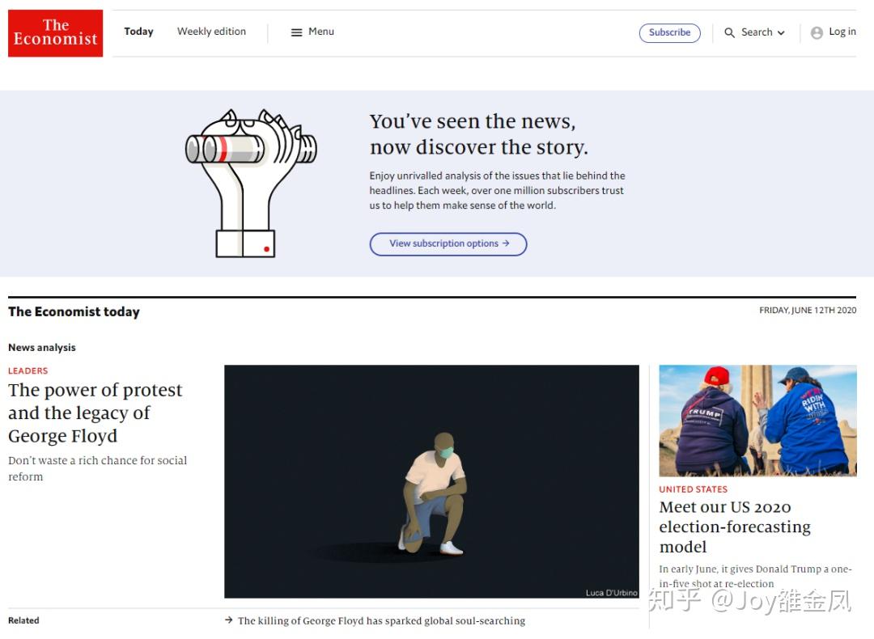
Task: Open the Today tab
Action: [x=139, y=32]
